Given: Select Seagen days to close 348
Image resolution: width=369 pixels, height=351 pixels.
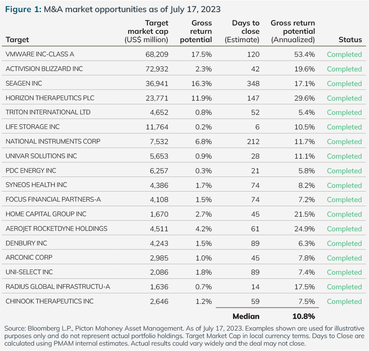Looking at the screenshot, I should tap(253, 83).
